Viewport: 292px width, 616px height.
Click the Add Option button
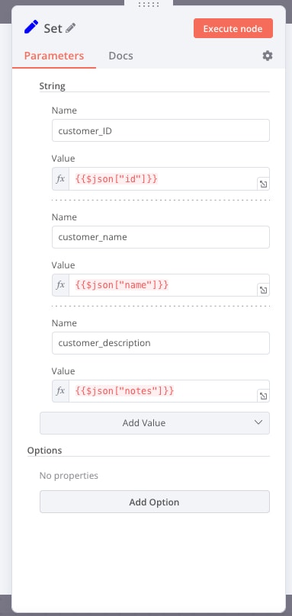coord(155,502)
